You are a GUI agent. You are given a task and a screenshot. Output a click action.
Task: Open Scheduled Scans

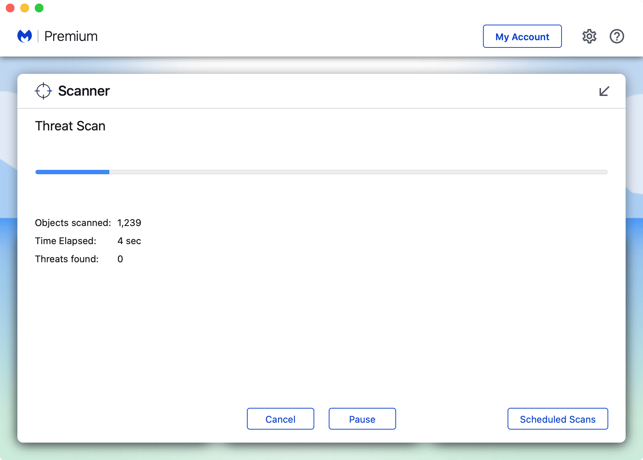[x=558, y=419]
